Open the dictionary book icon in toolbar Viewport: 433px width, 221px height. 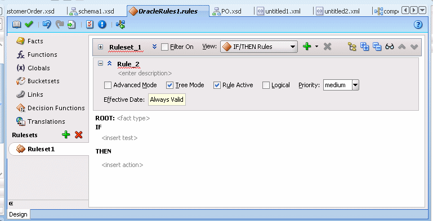(16, 25)
